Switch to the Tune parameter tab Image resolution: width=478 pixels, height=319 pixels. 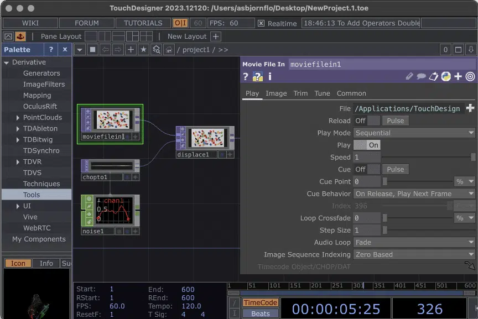322,93
